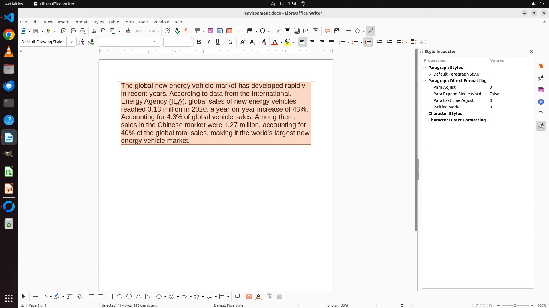
Task: Click Insert Special Character omega icon
Action: pyautogui.click(x=262, y=31)
